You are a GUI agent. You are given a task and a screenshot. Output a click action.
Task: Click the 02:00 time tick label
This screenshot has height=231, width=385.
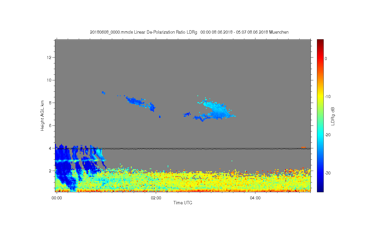pos(156,198)
